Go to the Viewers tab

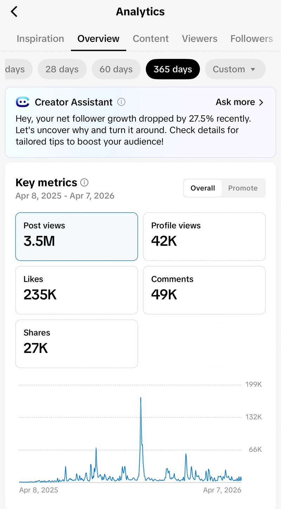pos(200,39)
